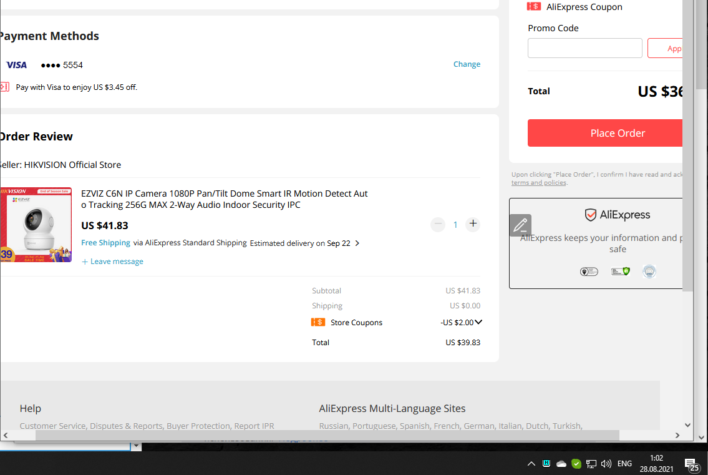This screenshot has height=475, width=708.
Task: Click the order Total US $39.83 value
Action: (x=463, y=343)
